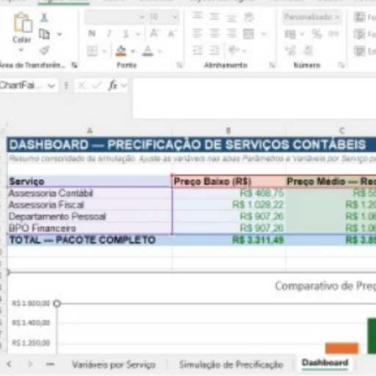Apply the comma 000 separator style
This screenshot has width=376, height=376.
(333, 34)
